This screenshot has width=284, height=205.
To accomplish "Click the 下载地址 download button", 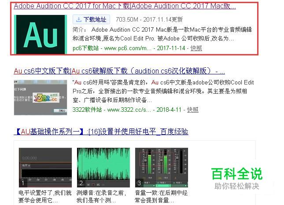I will 91,19.
